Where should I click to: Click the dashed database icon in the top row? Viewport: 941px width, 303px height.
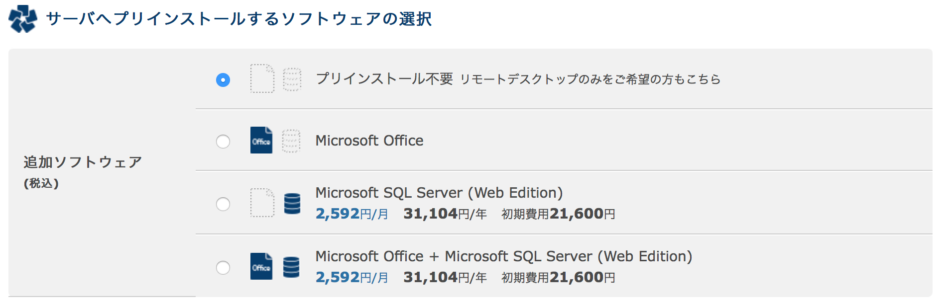pyautogui.click(x=292, y=79)
